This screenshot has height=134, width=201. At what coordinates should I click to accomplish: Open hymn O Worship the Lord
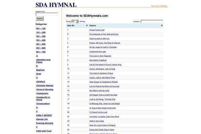point(97,52)
